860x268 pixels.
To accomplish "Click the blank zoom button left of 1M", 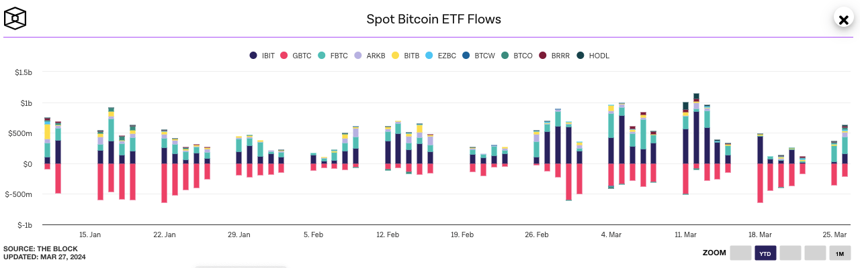I will tap(815, 253).
